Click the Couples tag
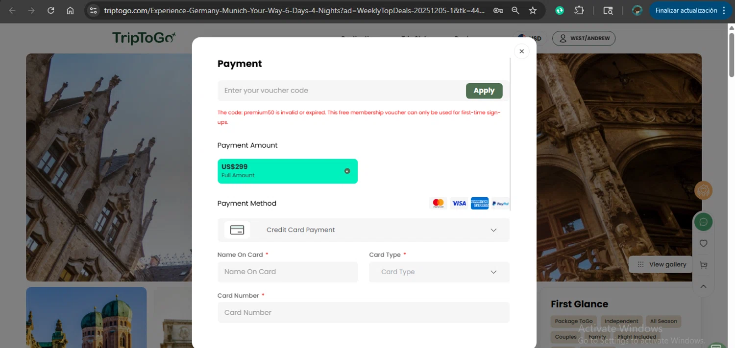The image size is (735, 348). coord(565,337)
